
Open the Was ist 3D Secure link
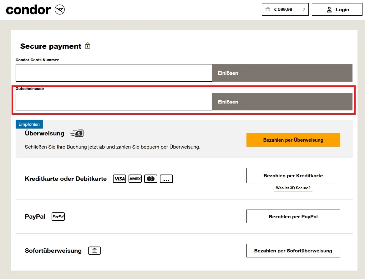click(293, 188)
